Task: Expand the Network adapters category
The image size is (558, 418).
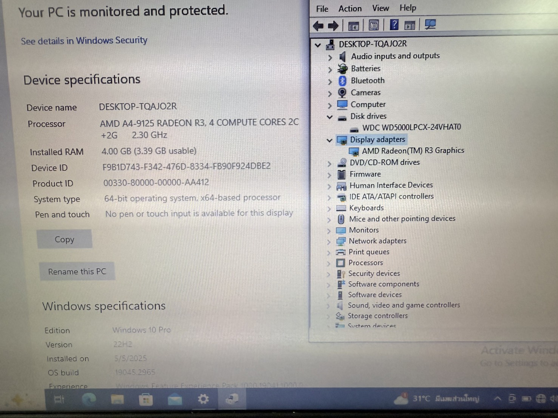Action: click(x=329, y=242)
